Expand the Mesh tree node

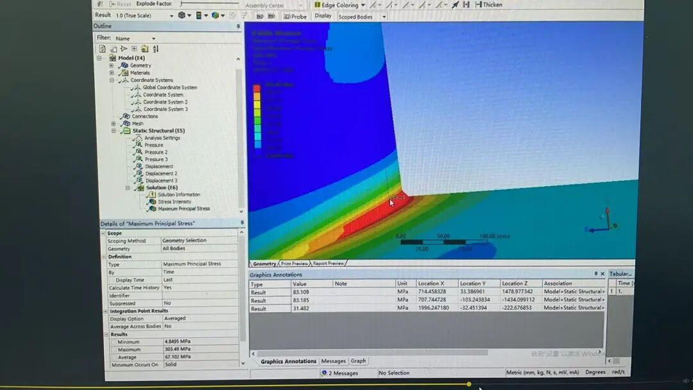click(114, 124)
